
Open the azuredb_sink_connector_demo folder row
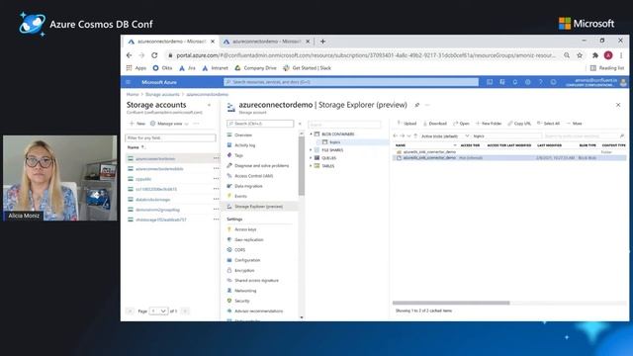point(509,152)
